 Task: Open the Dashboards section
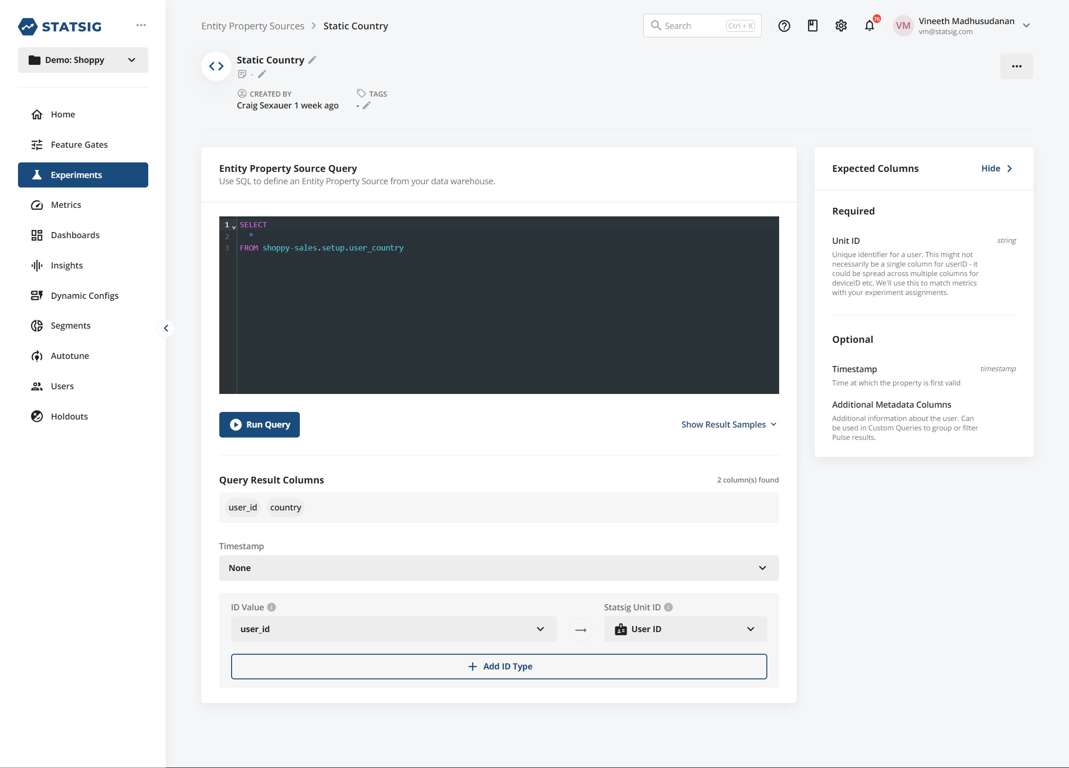click(75, 235)
